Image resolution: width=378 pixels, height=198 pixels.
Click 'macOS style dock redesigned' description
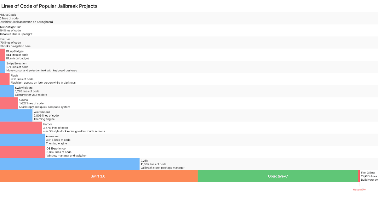[74, 131]
